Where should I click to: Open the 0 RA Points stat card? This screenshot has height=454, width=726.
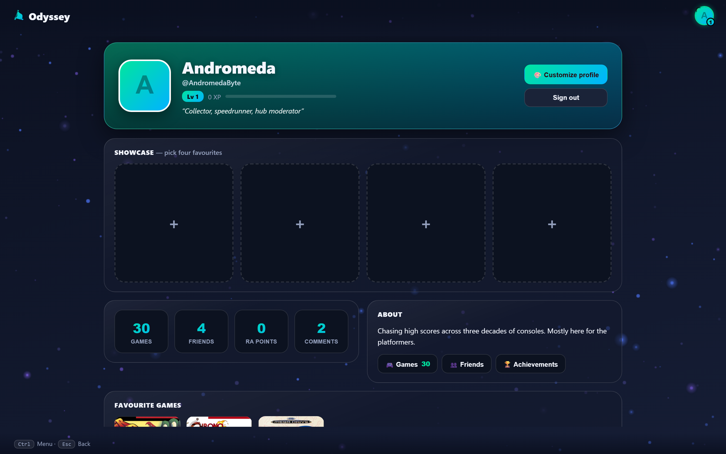pyautogui.click(x=261, y=331)
